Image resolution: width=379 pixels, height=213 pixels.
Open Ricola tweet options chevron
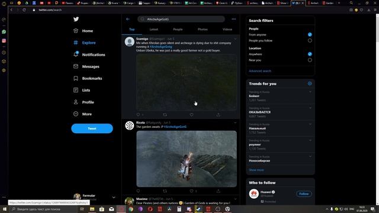click(235, 122)
